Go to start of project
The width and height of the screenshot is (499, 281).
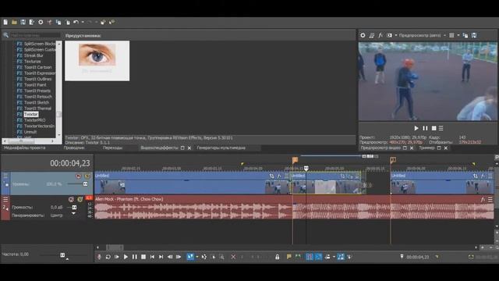point(152,257)
